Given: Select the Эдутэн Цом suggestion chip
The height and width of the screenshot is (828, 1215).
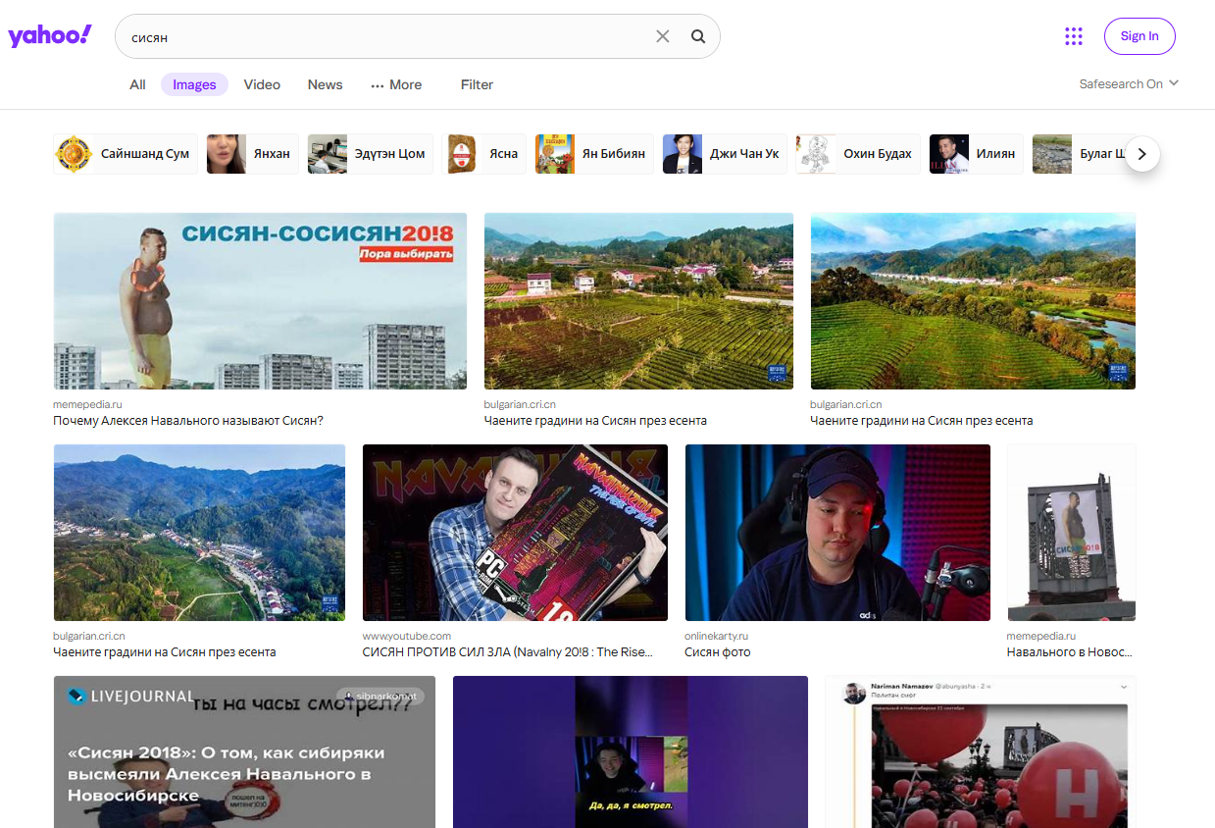Looking at the screenshot, I should point(370,154).
